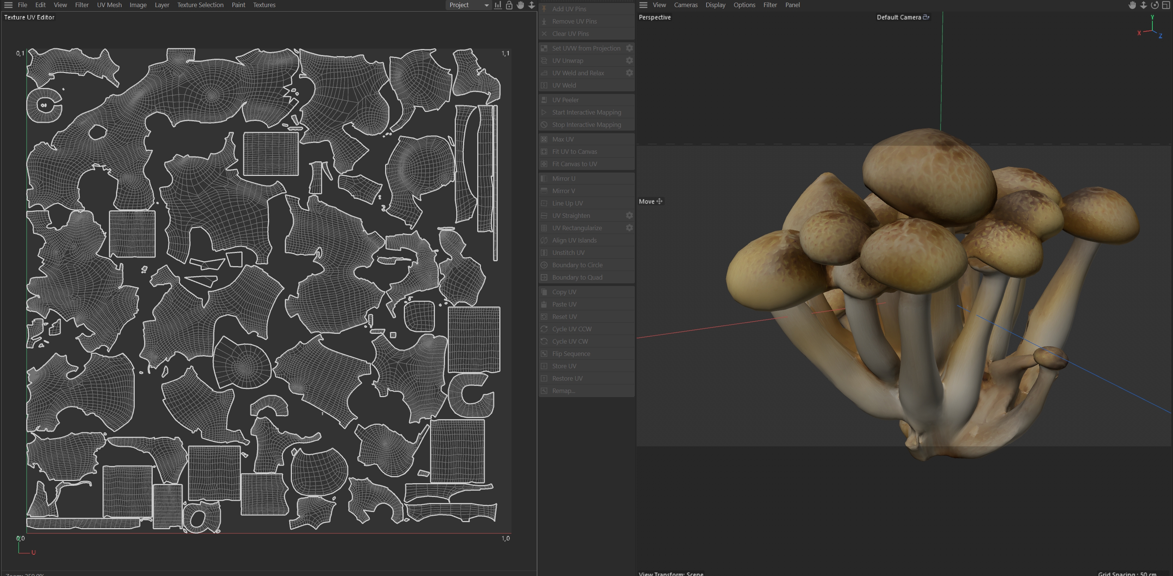The height and width of the screenshot is (576, 1173).
Task: Open the UV Mesh menu
Action: [109, 5]
